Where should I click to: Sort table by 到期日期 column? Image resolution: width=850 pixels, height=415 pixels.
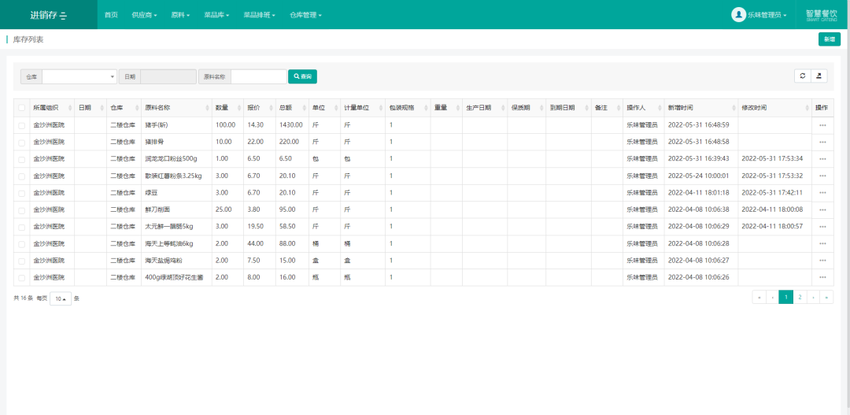(569, 108)
